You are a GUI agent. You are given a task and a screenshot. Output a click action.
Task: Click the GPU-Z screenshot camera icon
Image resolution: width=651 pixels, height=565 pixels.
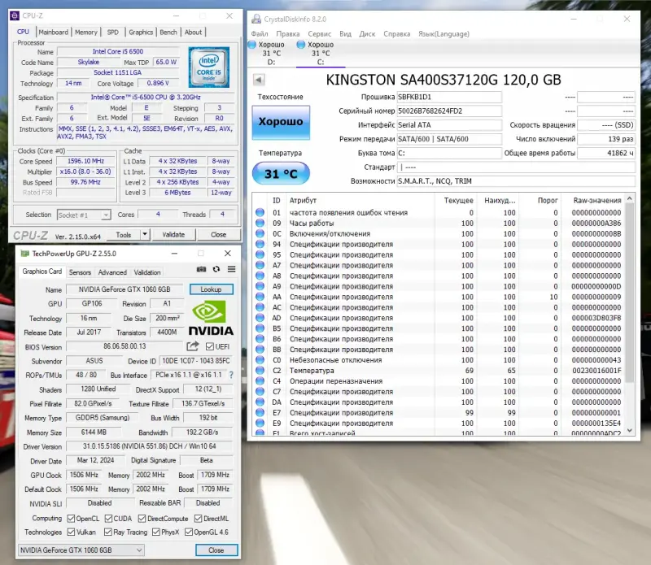pos(201,270)
